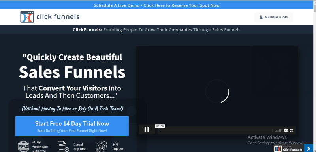Click the 'Cancel Any Time' label

pyautogui.click(x=80, y=147)
